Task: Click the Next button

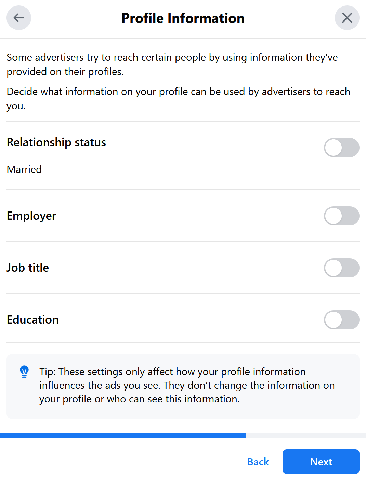Action: tap(321, 462)
